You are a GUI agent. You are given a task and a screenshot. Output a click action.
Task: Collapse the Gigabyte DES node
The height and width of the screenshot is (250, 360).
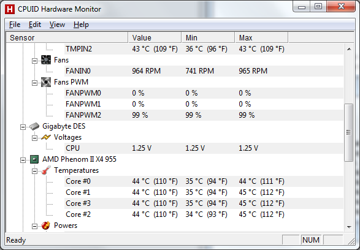pyautogui.click(x=23, y=127)
